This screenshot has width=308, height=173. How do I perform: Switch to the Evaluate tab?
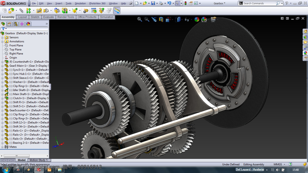[49, 17]
